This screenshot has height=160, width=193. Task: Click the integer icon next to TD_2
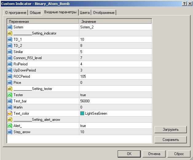[10, 46]
